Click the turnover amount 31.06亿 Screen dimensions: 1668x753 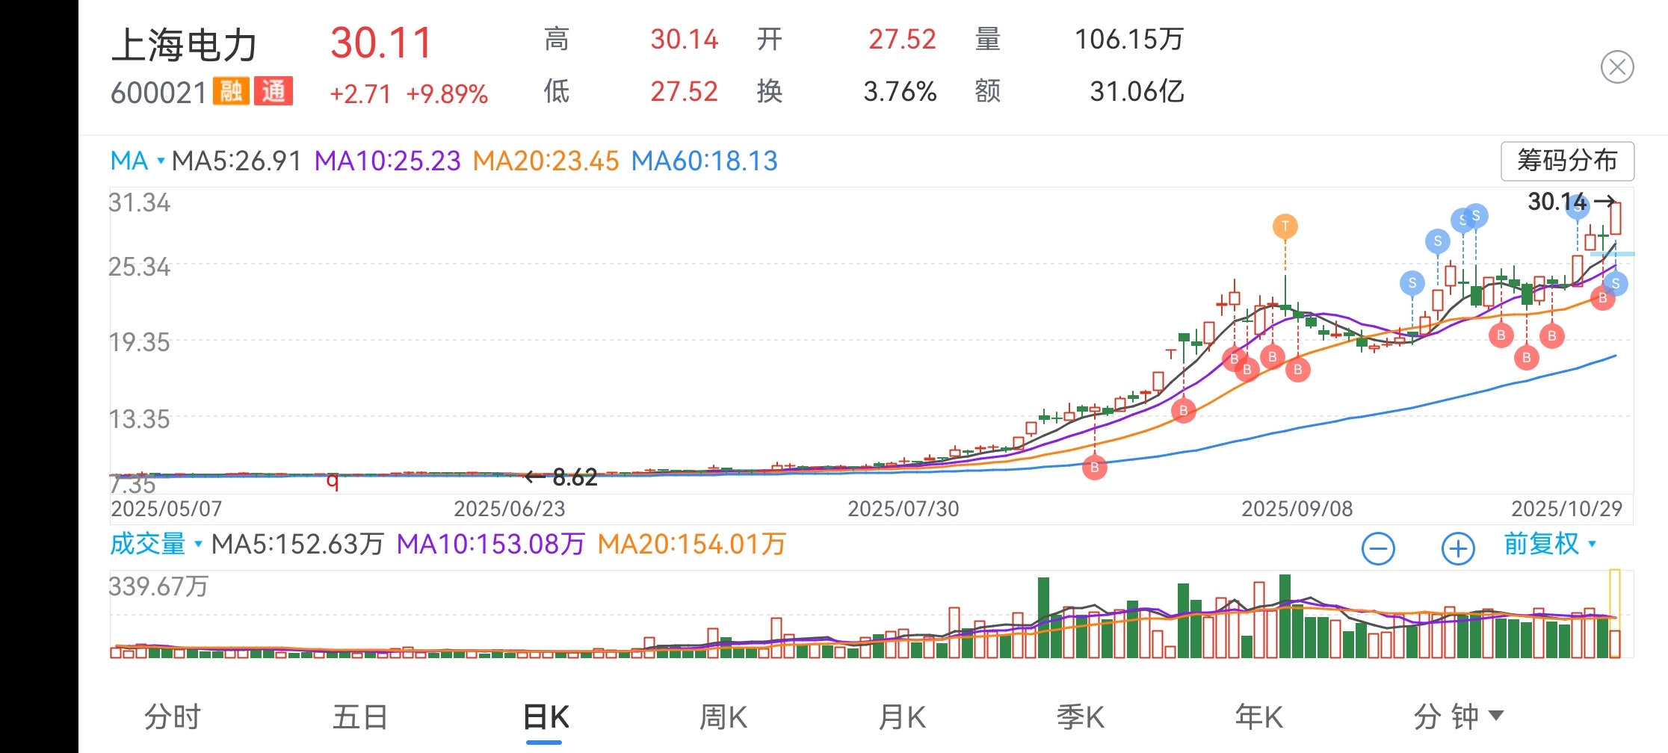click(1137, 92)
